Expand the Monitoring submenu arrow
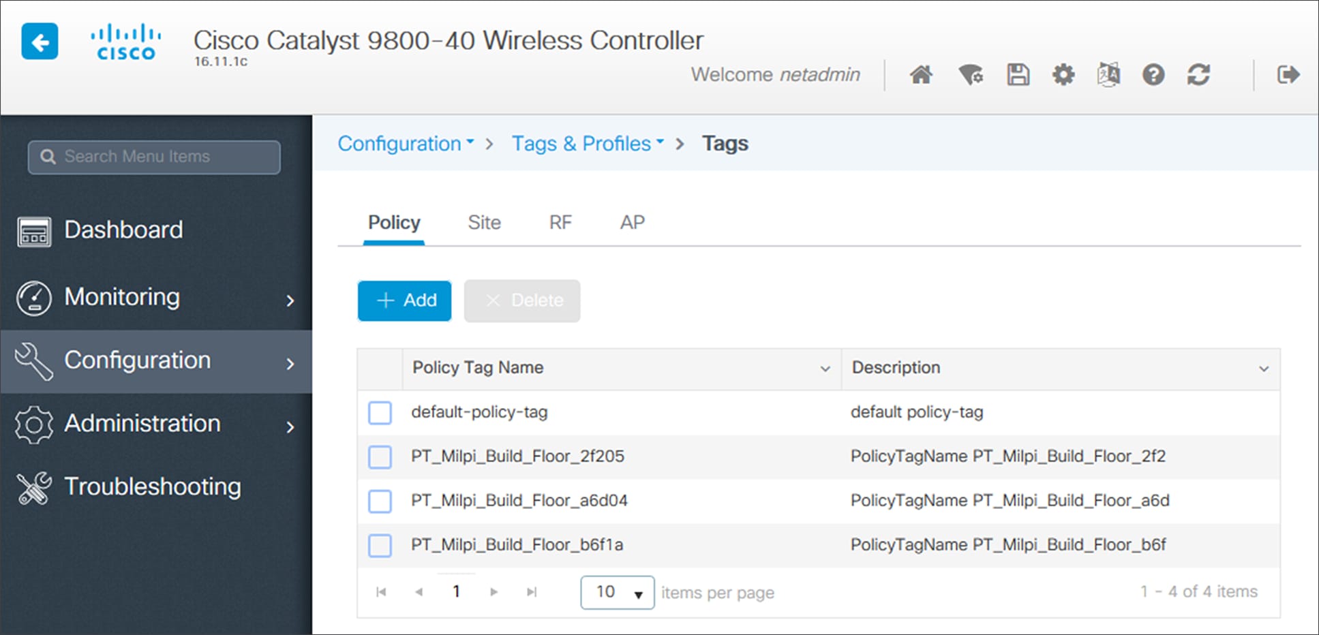This screenshot has width=1319, height=635. click(x=290, y=300)
